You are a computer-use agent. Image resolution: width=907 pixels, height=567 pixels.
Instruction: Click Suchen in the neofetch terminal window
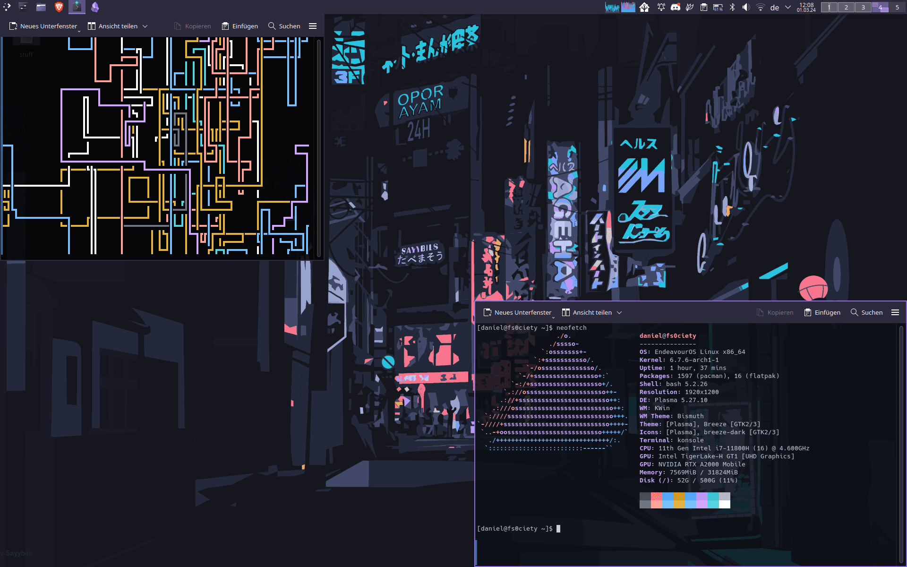pos(867,312)
